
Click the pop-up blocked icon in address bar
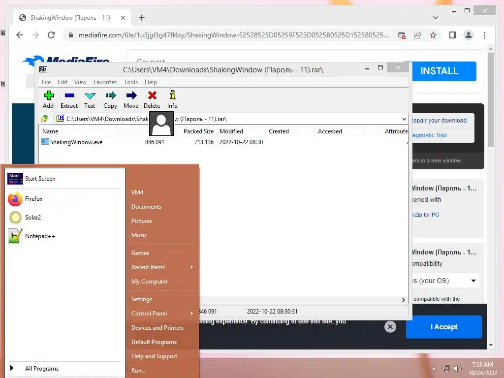click(x=402, y=35)
